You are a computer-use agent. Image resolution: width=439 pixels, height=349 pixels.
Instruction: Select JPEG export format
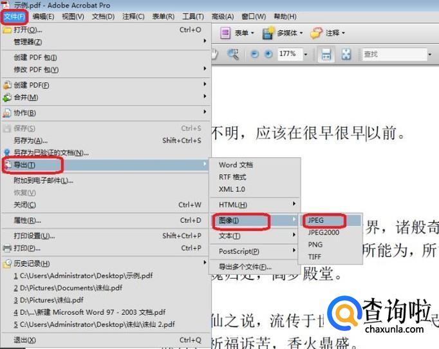pyautogui.click(x=330, y=220)
